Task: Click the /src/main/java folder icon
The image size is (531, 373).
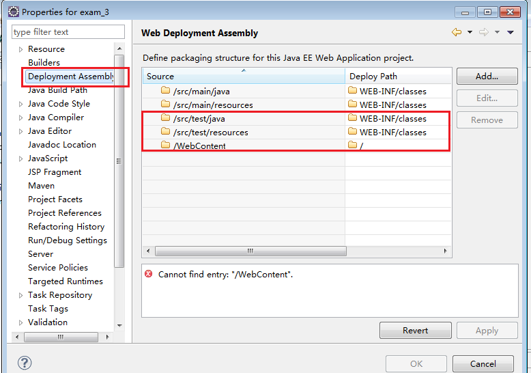Action: tap(165, 91)
